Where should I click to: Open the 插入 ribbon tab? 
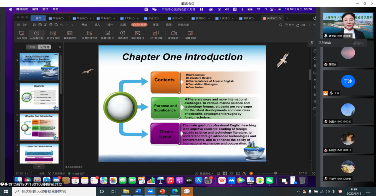pos(97,25)
